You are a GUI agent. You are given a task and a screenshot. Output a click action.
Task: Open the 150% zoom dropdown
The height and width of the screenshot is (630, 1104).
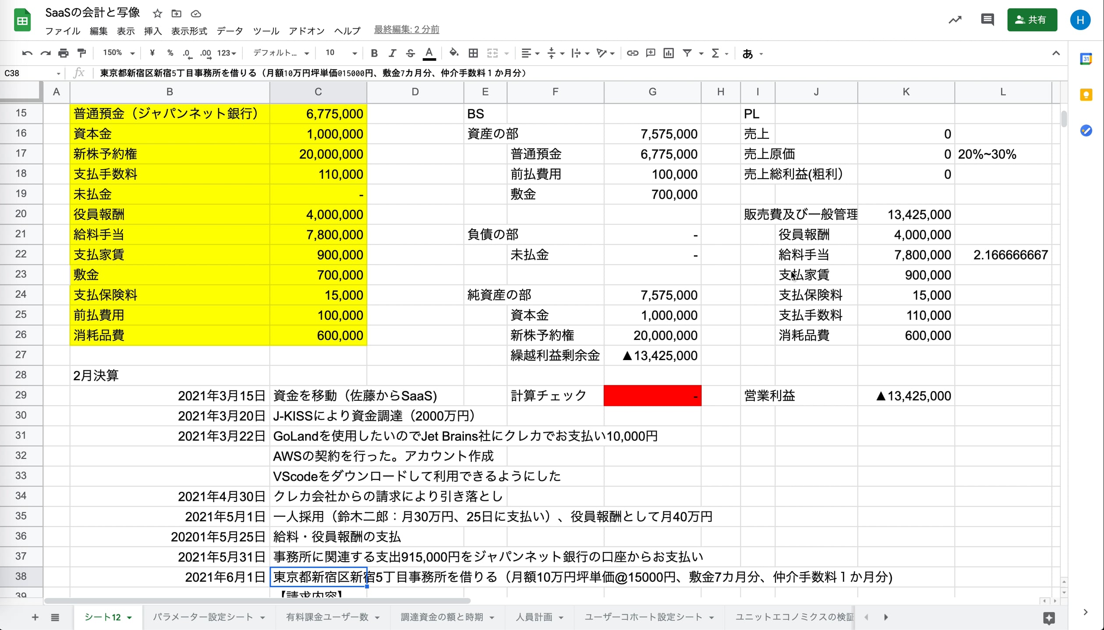pyautogui.click(x=117, y=52)
